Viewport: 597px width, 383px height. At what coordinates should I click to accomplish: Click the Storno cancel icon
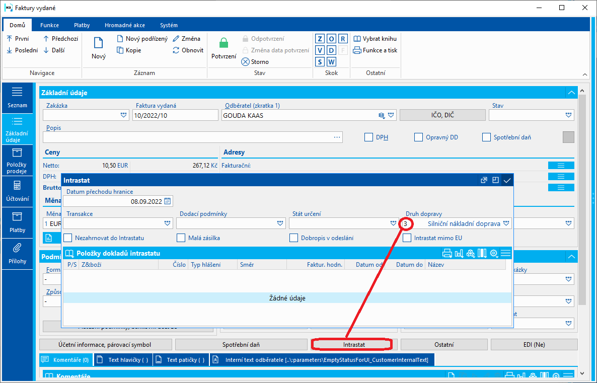pyautogui.click(x=246, y=62)
